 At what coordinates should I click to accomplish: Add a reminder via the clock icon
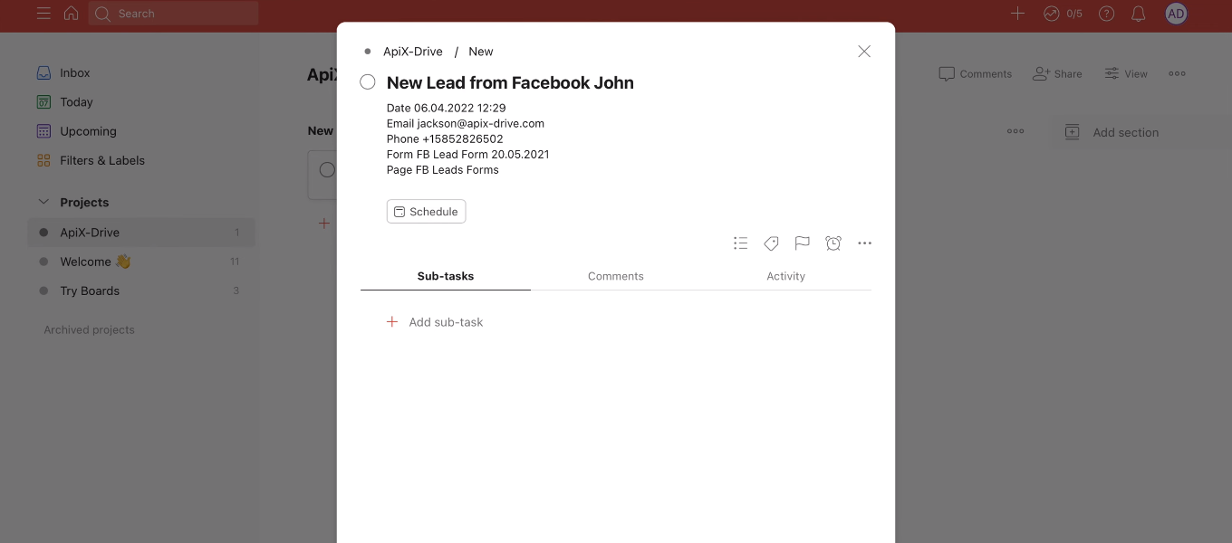pos(833,243)
